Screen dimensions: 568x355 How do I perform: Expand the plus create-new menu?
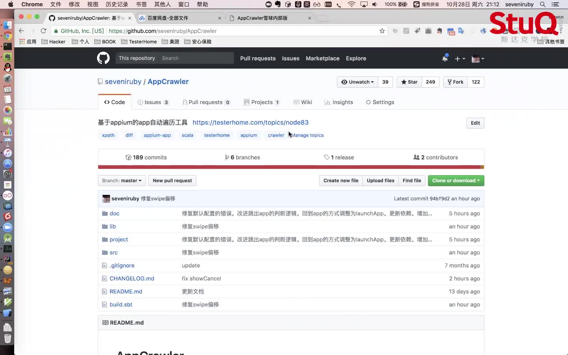click(x=460, y=58)
